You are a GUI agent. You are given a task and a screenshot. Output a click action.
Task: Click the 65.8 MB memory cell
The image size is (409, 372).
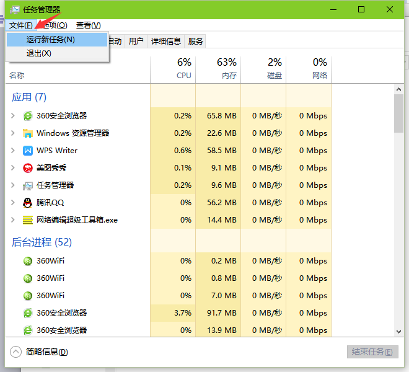point(218,116)
